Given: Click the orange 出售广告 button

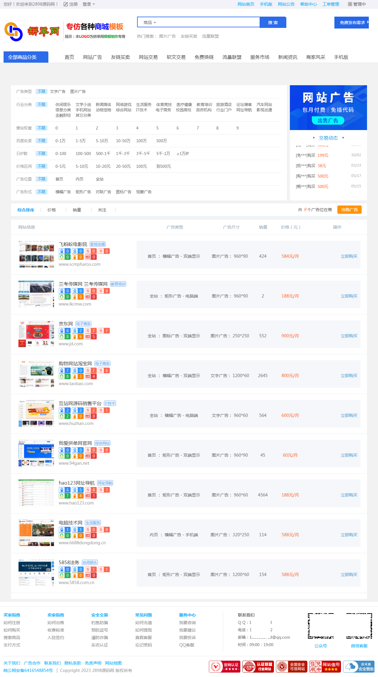Looking at the screenshot, I should coord(349,210).
